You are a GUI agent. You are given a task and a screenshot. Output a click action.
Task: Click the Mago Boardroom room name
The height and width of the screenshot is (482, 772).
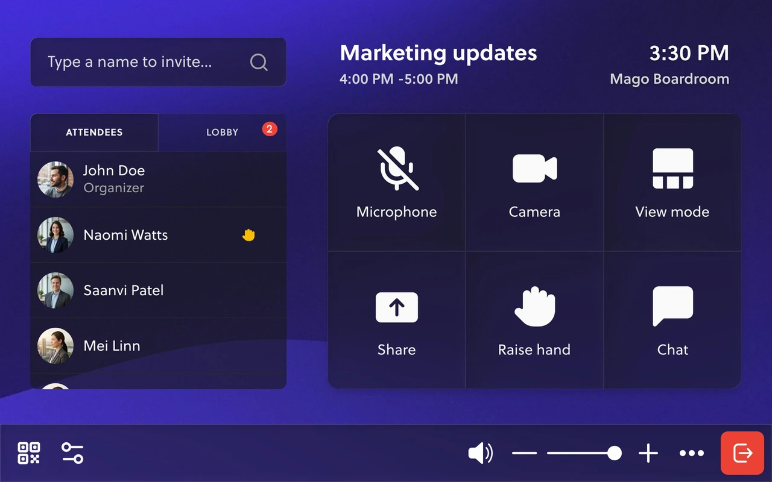[x=669, y=80]
